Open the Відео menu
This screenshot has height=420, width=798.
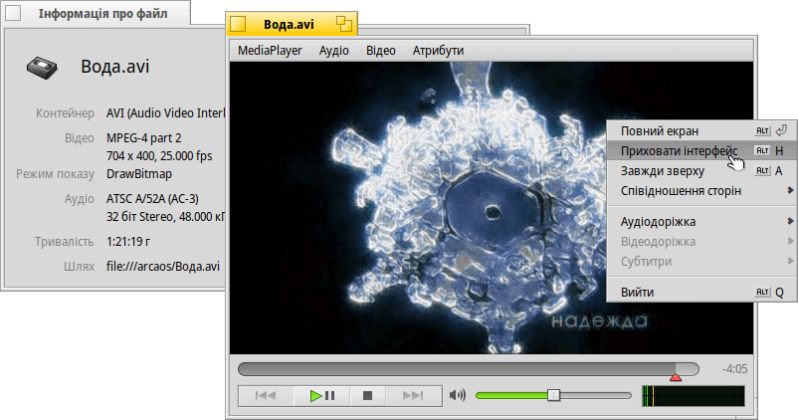tap(381, 51)
